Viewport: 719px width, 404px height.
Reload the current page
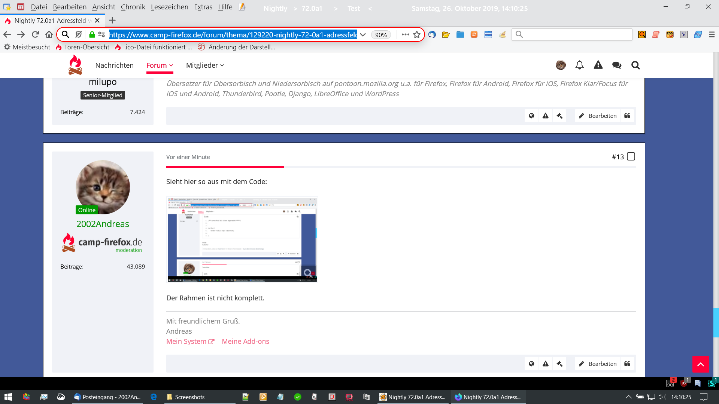click(35, 34)
